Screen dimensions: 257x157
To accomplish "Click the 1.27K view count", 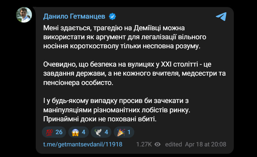I will (143, 144).
